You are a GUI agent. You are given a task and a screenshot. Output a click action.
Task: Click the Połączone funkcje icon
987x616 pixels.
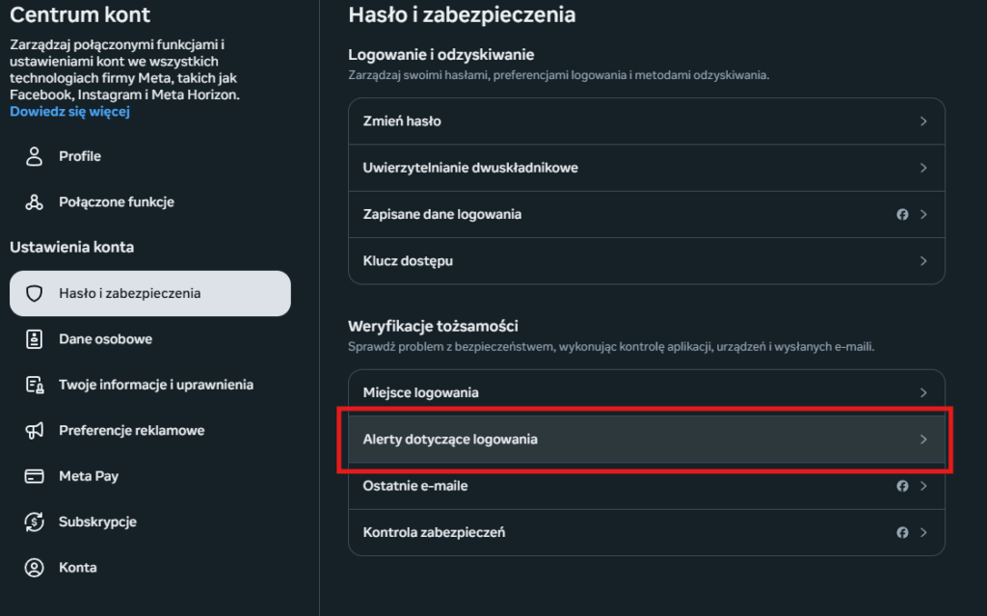pyautogui.click(x=35, y=201)
